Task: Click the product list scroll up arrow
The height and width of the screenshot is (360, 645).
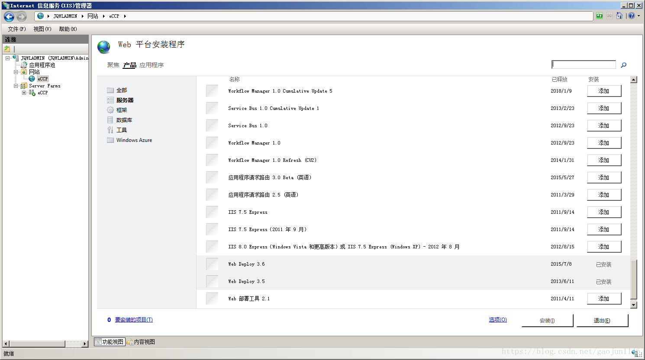Action: click(x=634, y=80)
